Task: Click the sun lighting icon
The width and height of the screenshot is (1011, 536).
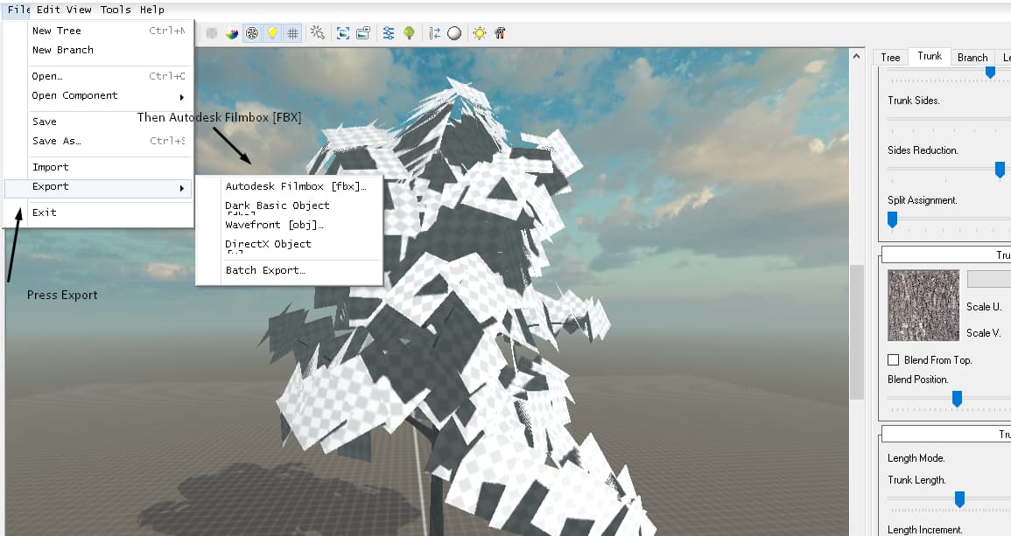Action: click(x=479, y=33)
